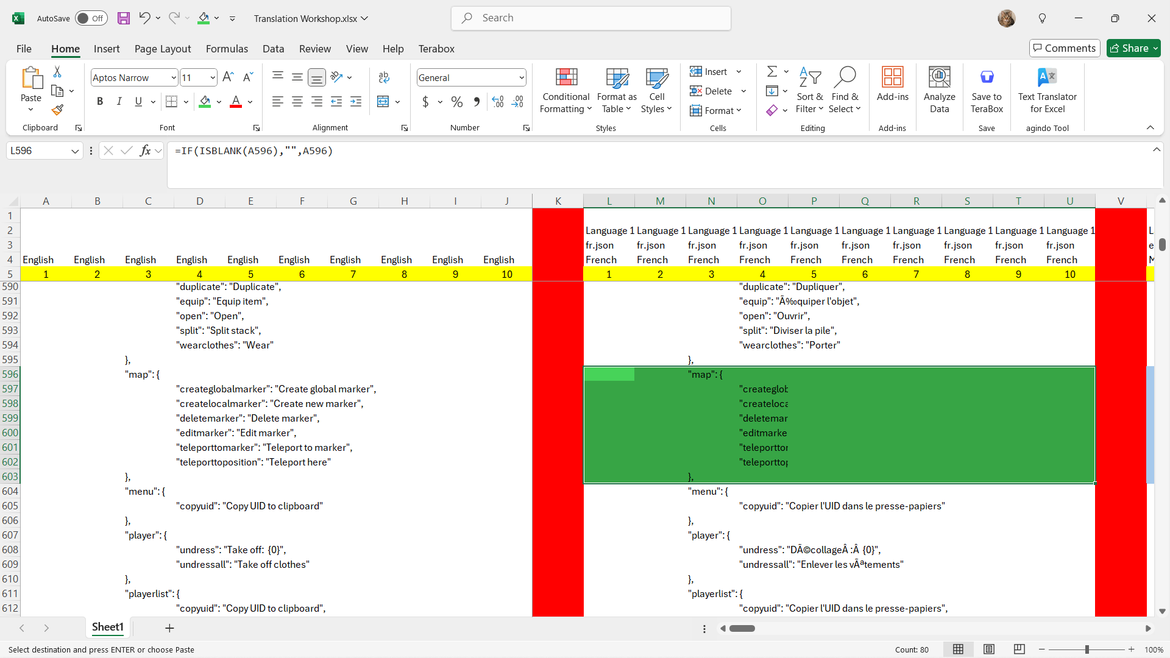Click the Comments button
Image resolution: width=1170 pixels, height=658 pixels.
(1064, 48)
